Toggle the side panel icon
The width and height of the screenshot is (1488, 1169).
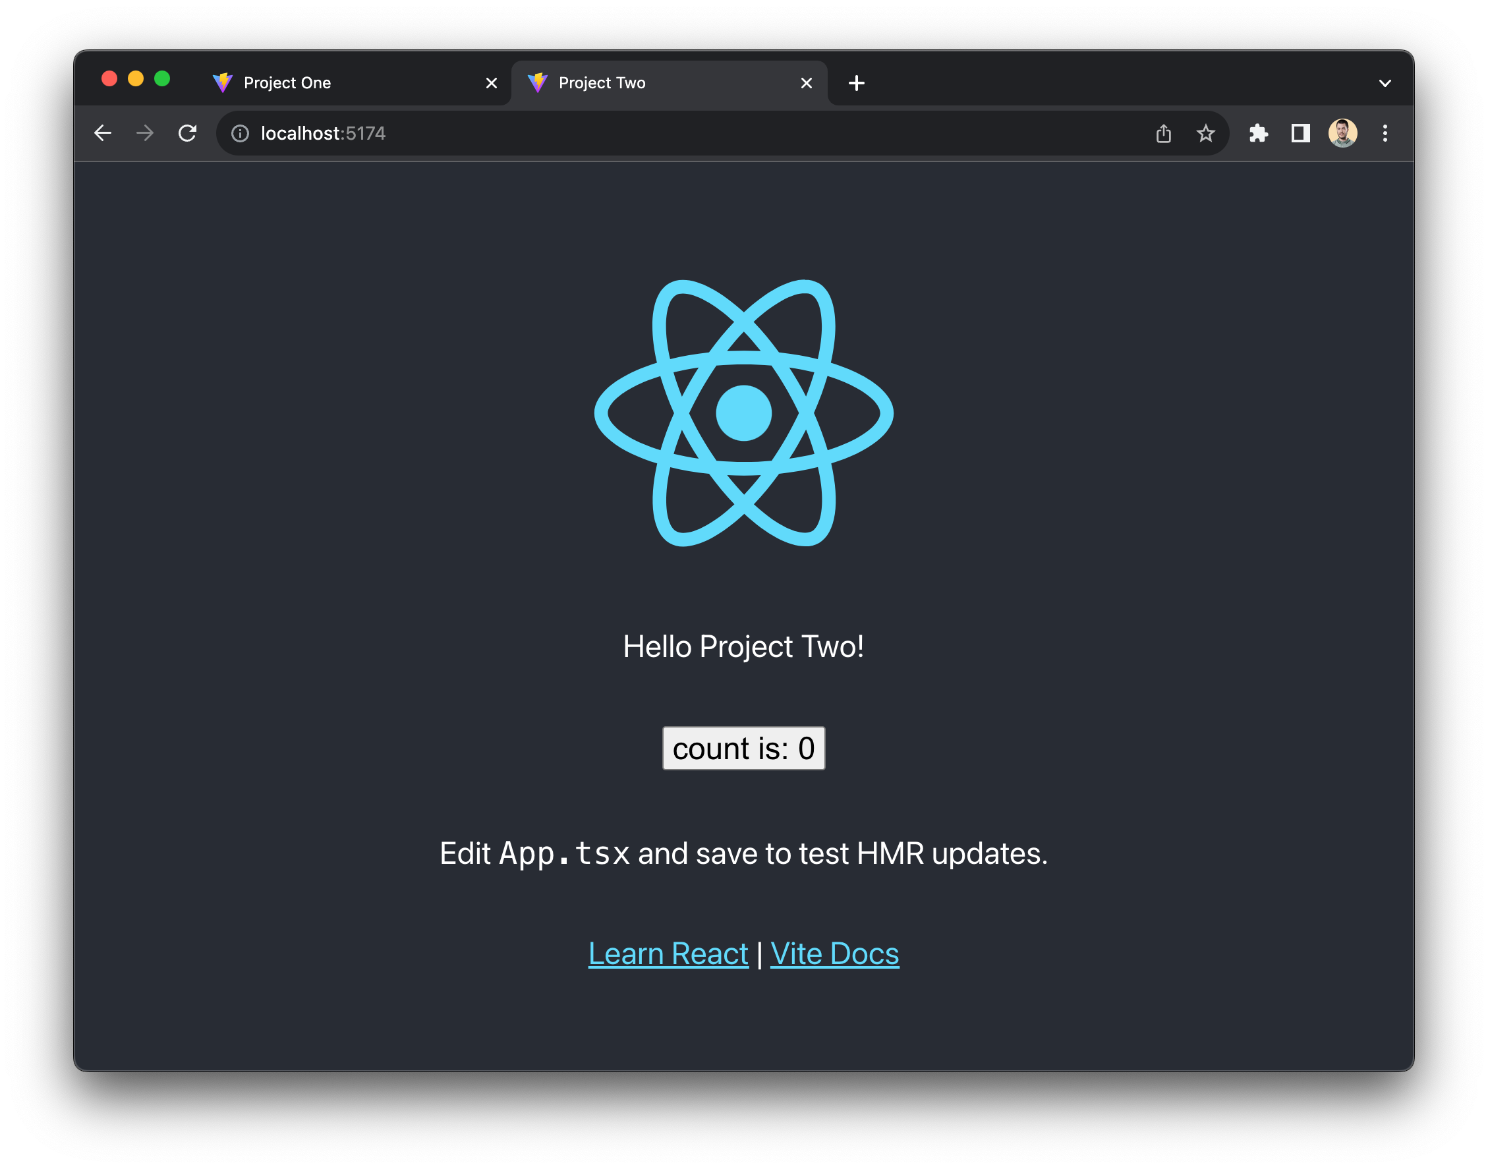[x=1300, y=132]
